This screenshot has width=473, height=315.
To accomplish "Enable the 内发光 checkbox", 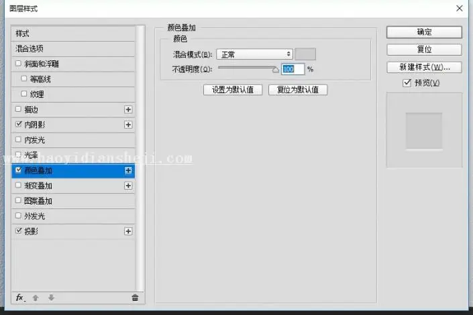I will [x=18, y=139].
